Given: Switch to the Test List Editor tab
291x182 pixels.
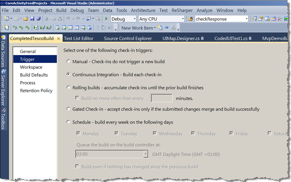Looking at the screenshot, I should [x=79, y=39].
